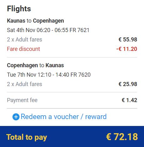Select the Kaunas to Copenhagen route title
This screenshot has width=144, height=147.
click(x=35, y=21)
